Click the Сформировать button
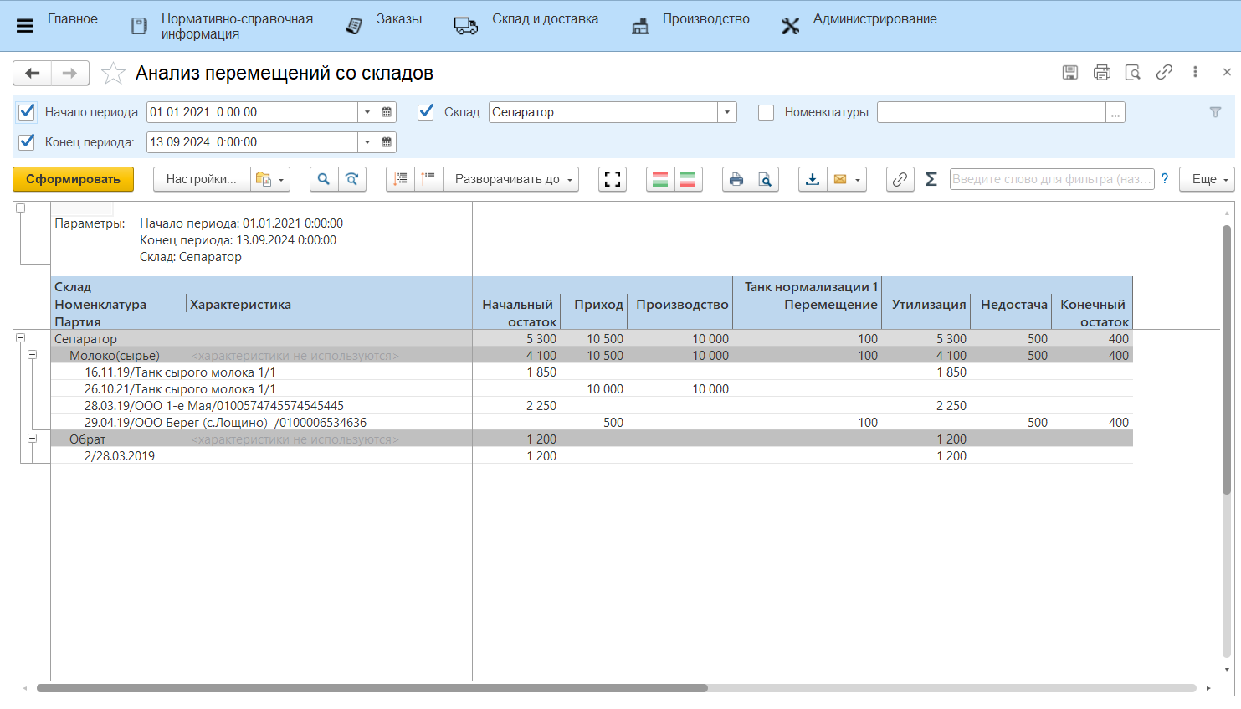Viewport: 1241px width, 709px height. coord(73,179)
